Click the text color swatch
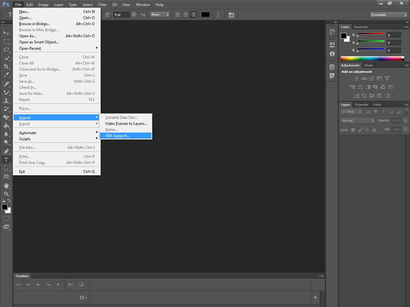Screen dimensions: 410x307 [x=205, y=15]
